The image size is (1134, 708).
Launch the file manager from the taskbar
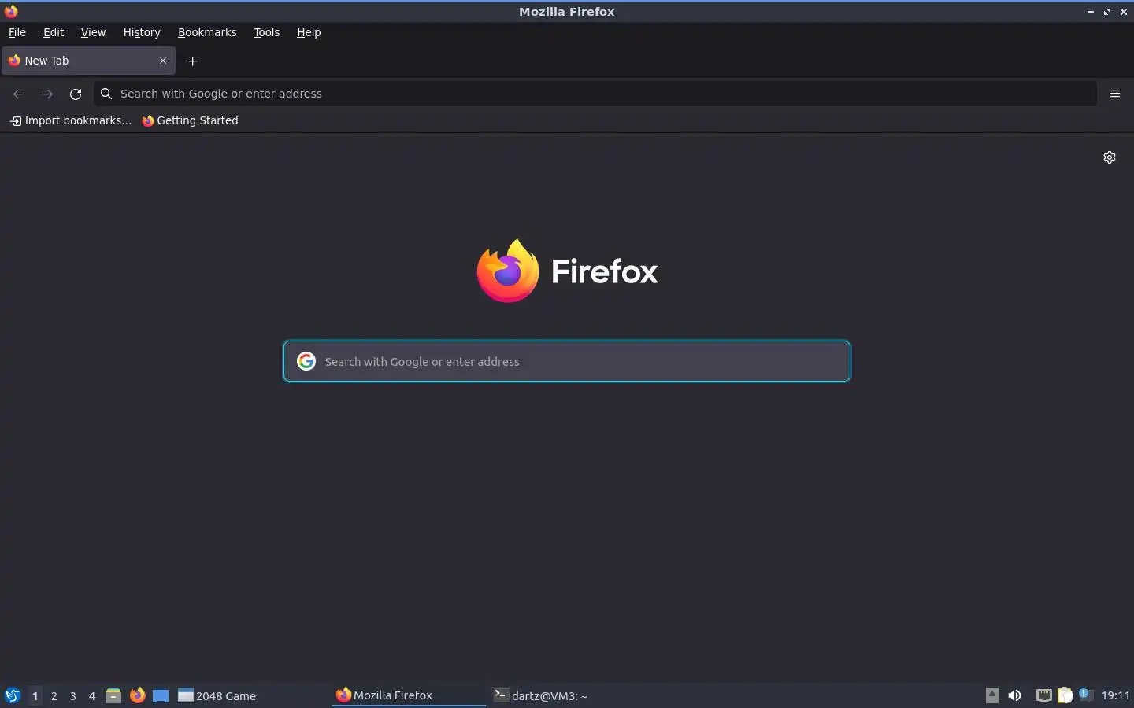click(x=113, y=695)
